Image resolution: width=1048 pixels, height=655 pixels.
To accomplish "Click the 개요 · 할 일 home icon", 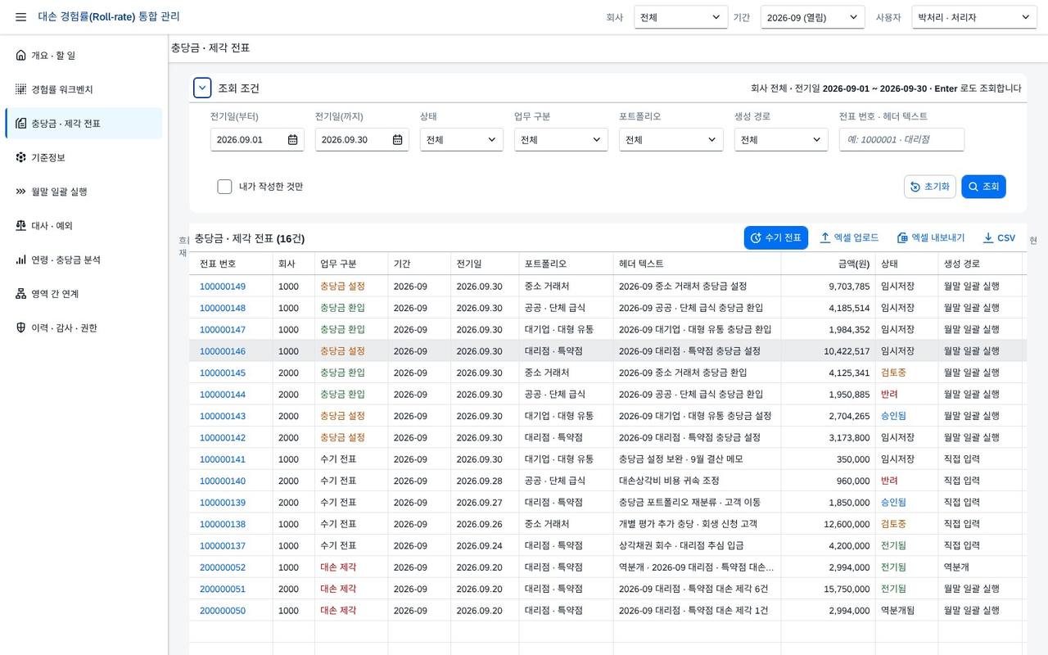I will tap(20, 56).
